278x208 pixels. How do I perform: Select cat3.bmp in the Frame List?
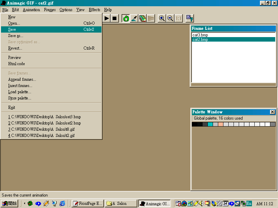[x=234, y=35]
